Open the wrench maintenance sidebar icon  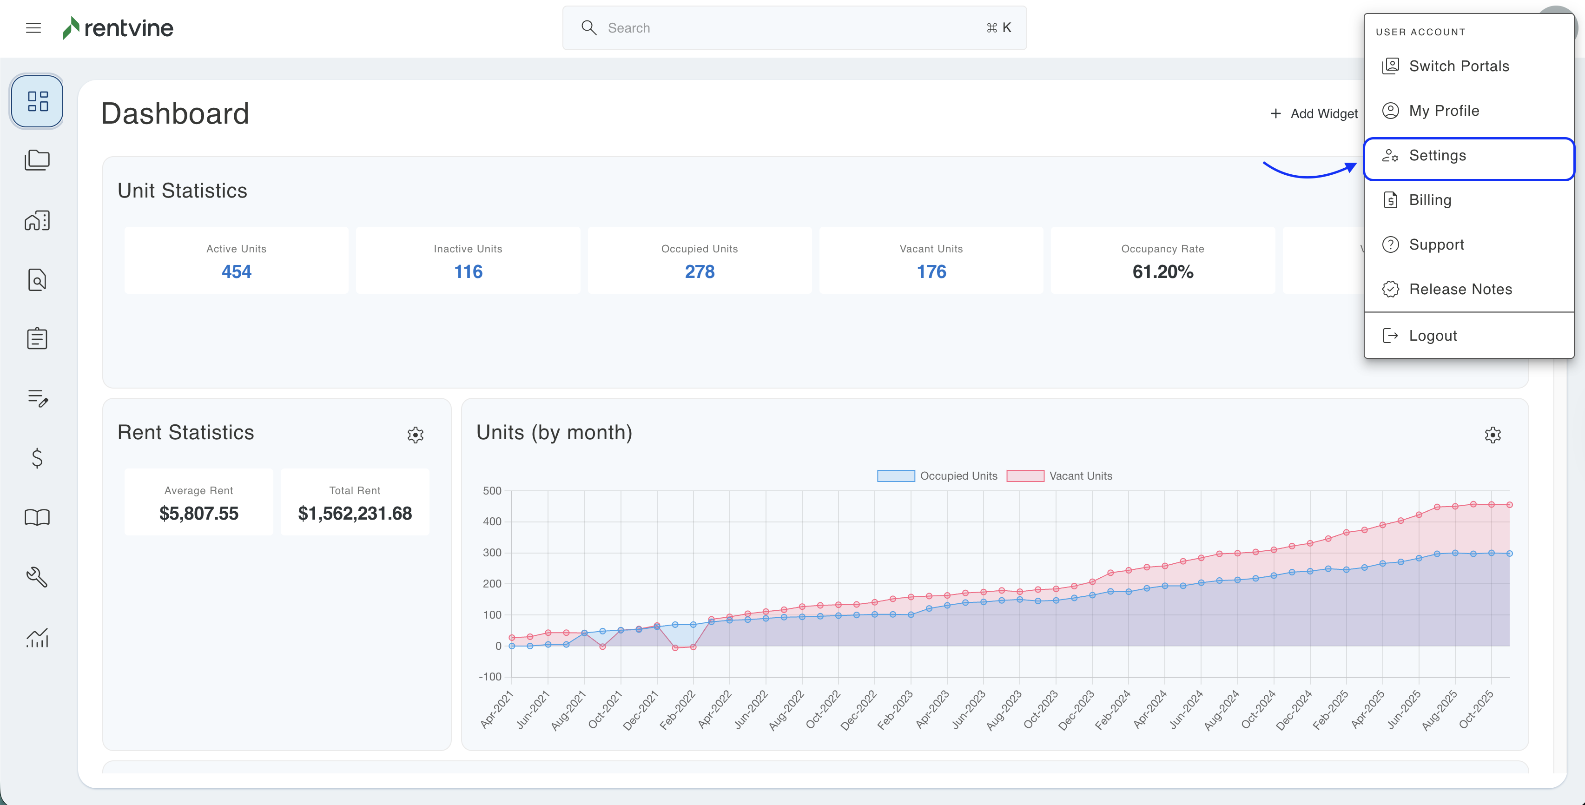37,577
